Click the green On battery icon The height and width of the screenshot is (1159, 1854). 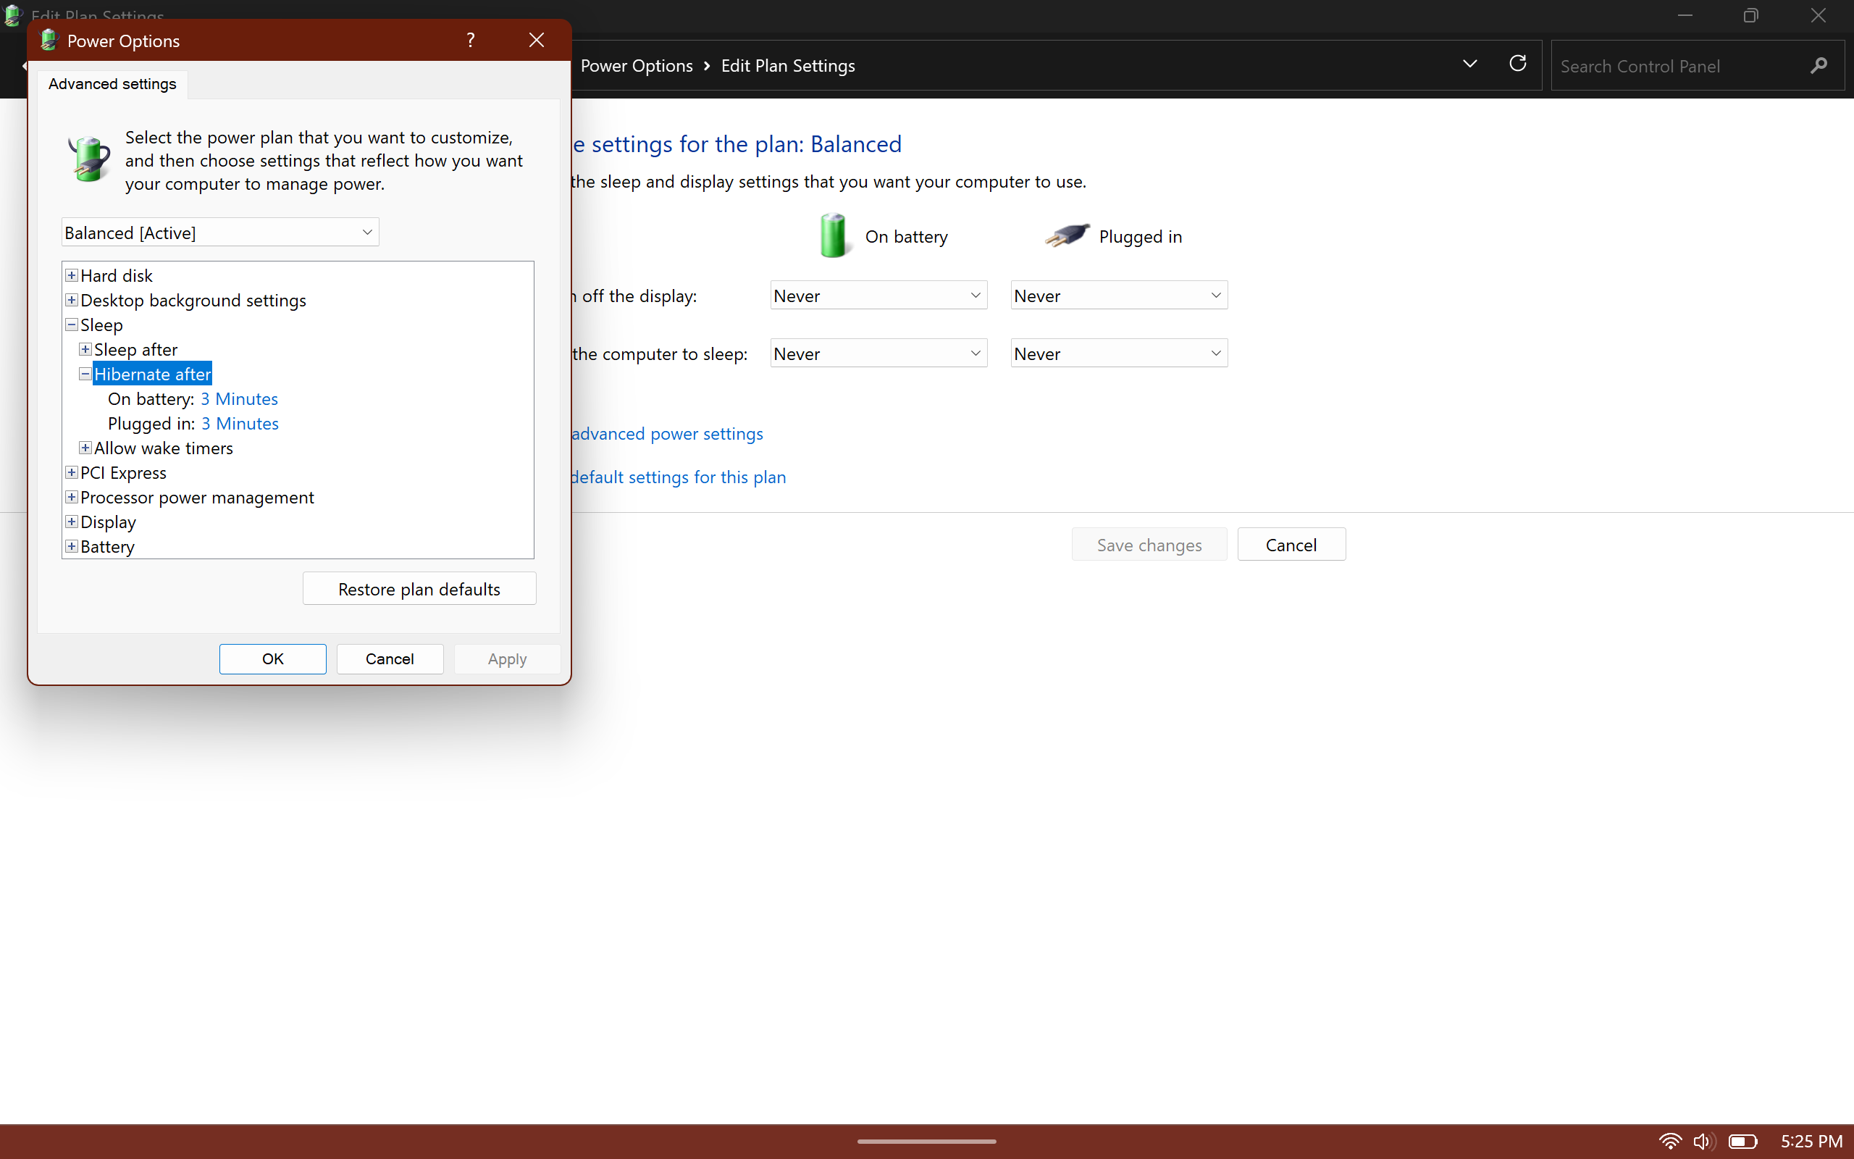(832, 236)
